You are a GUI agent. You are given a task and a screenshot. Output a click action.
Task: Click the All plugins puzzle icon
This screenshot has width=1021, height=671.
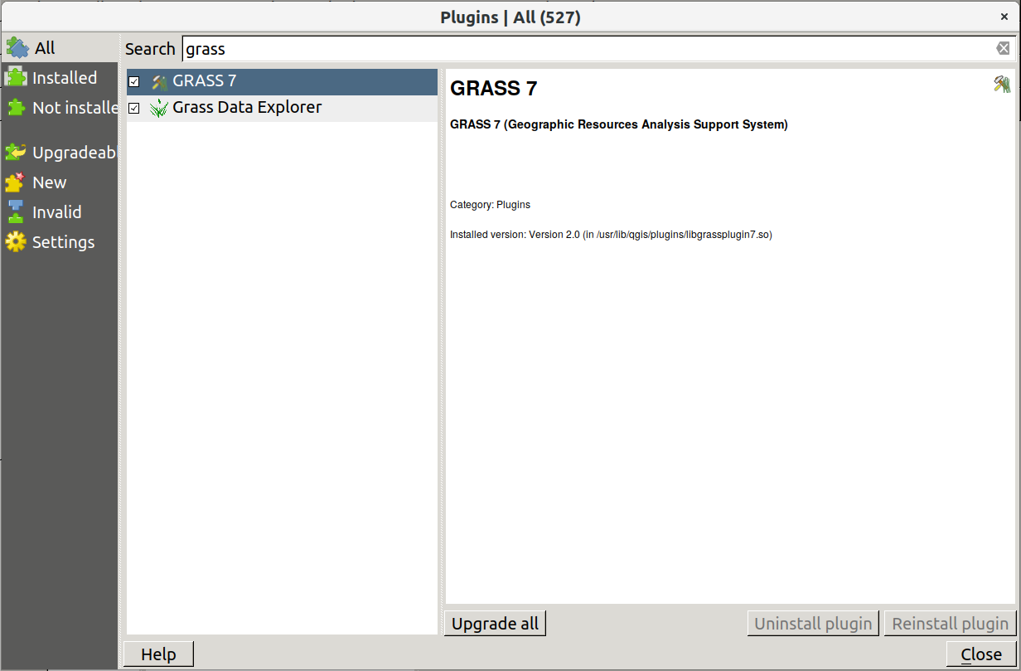click(17, 47)
